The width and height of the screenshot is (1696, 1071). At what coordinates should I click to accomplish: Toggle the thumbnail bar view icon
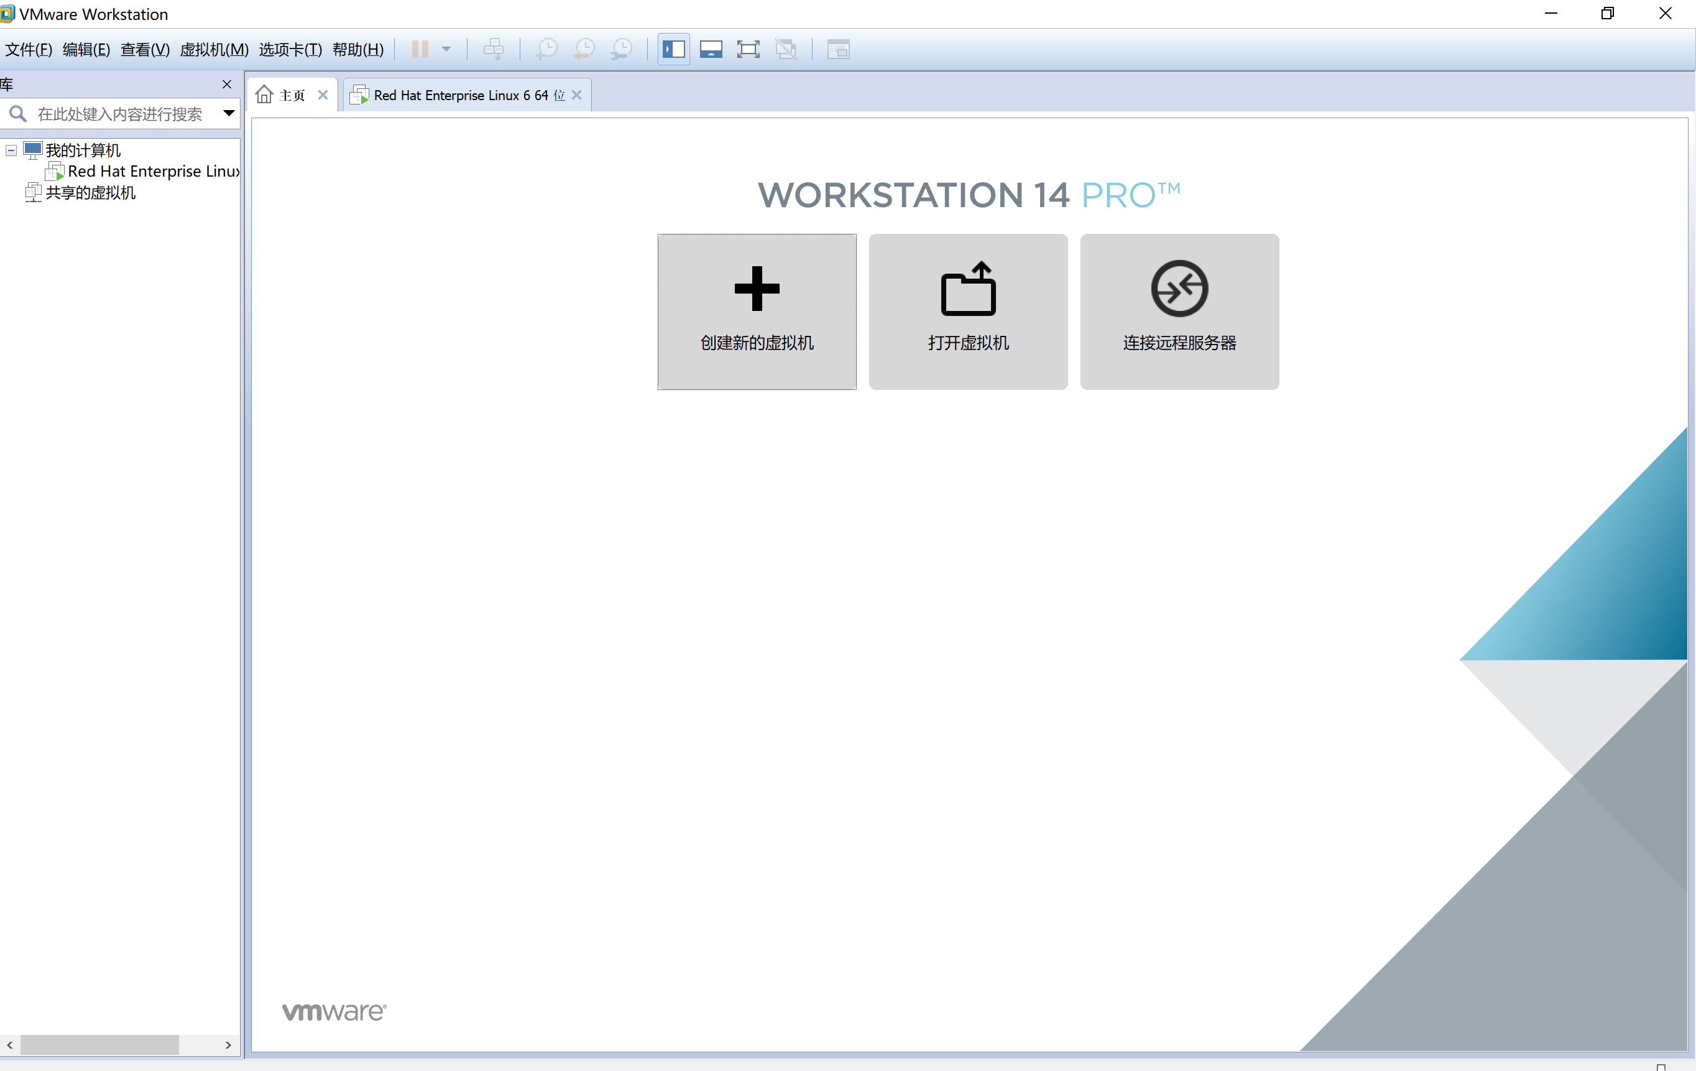[711, 49]
